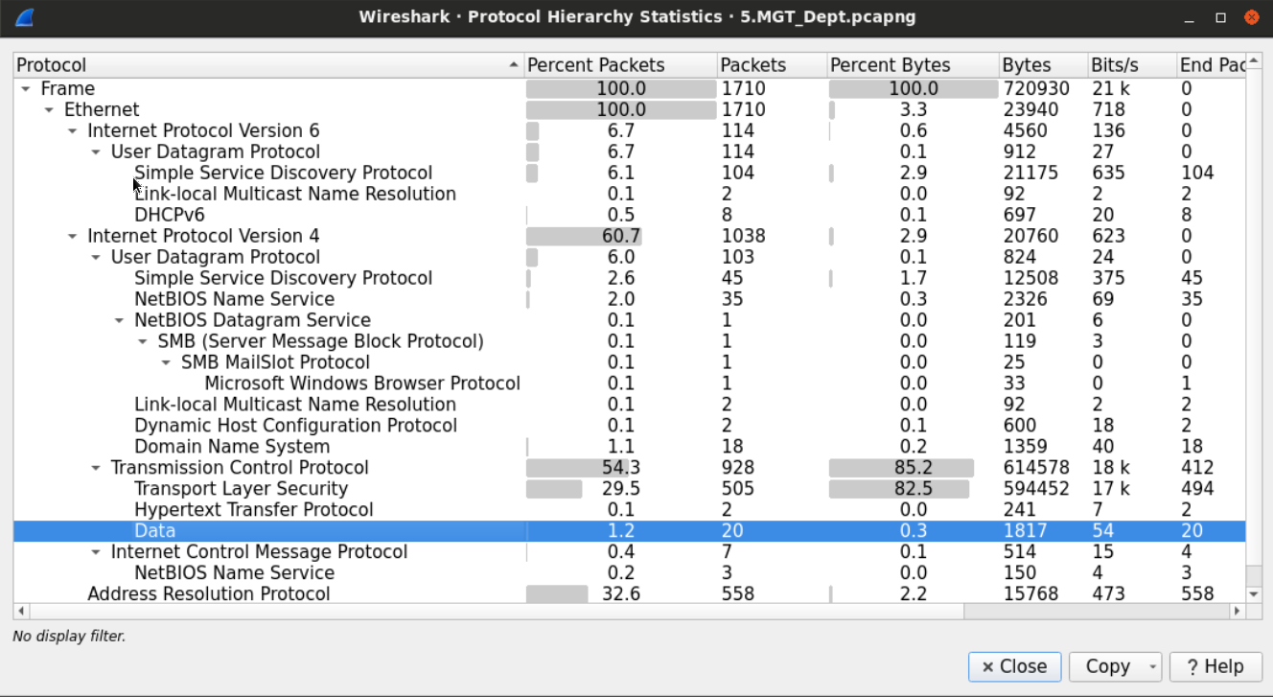Open the Help button
This screenshot has height=697, width=1273.
(x=1214, y=667)
